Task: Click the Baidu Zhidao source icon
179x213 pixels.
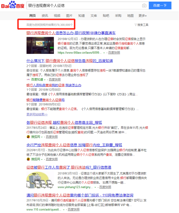Action: tap(28, 79)
